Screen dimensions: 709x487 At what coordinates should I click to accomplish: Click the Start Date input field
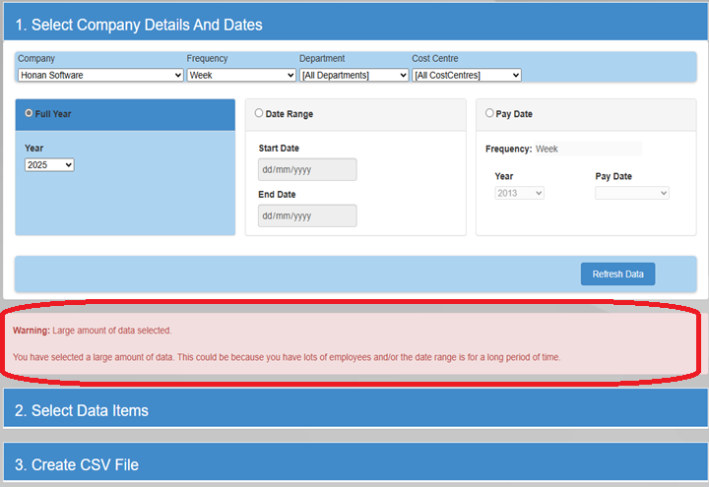click(x=307, y=169)
